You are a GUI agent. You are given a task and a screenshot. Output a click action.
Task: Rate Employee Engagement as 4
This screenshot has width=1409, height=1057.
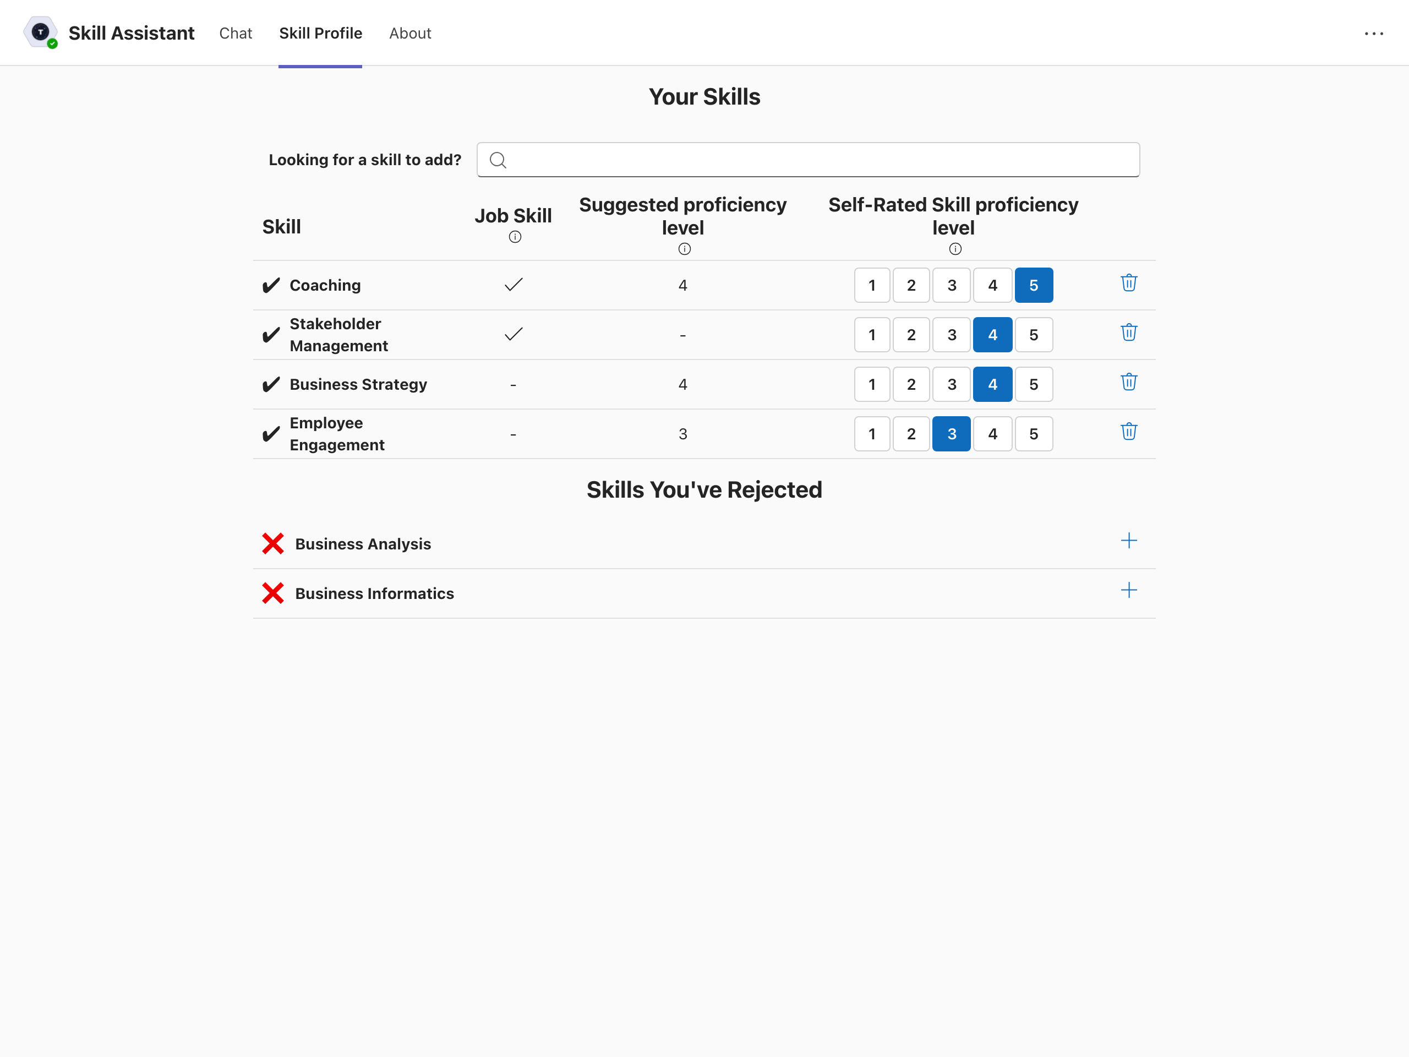click(x=992, y=434)
